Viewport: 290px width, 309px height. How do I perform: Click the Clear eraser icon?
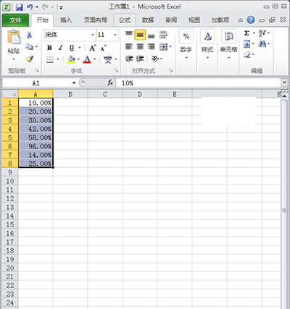(x=247, y=55)
